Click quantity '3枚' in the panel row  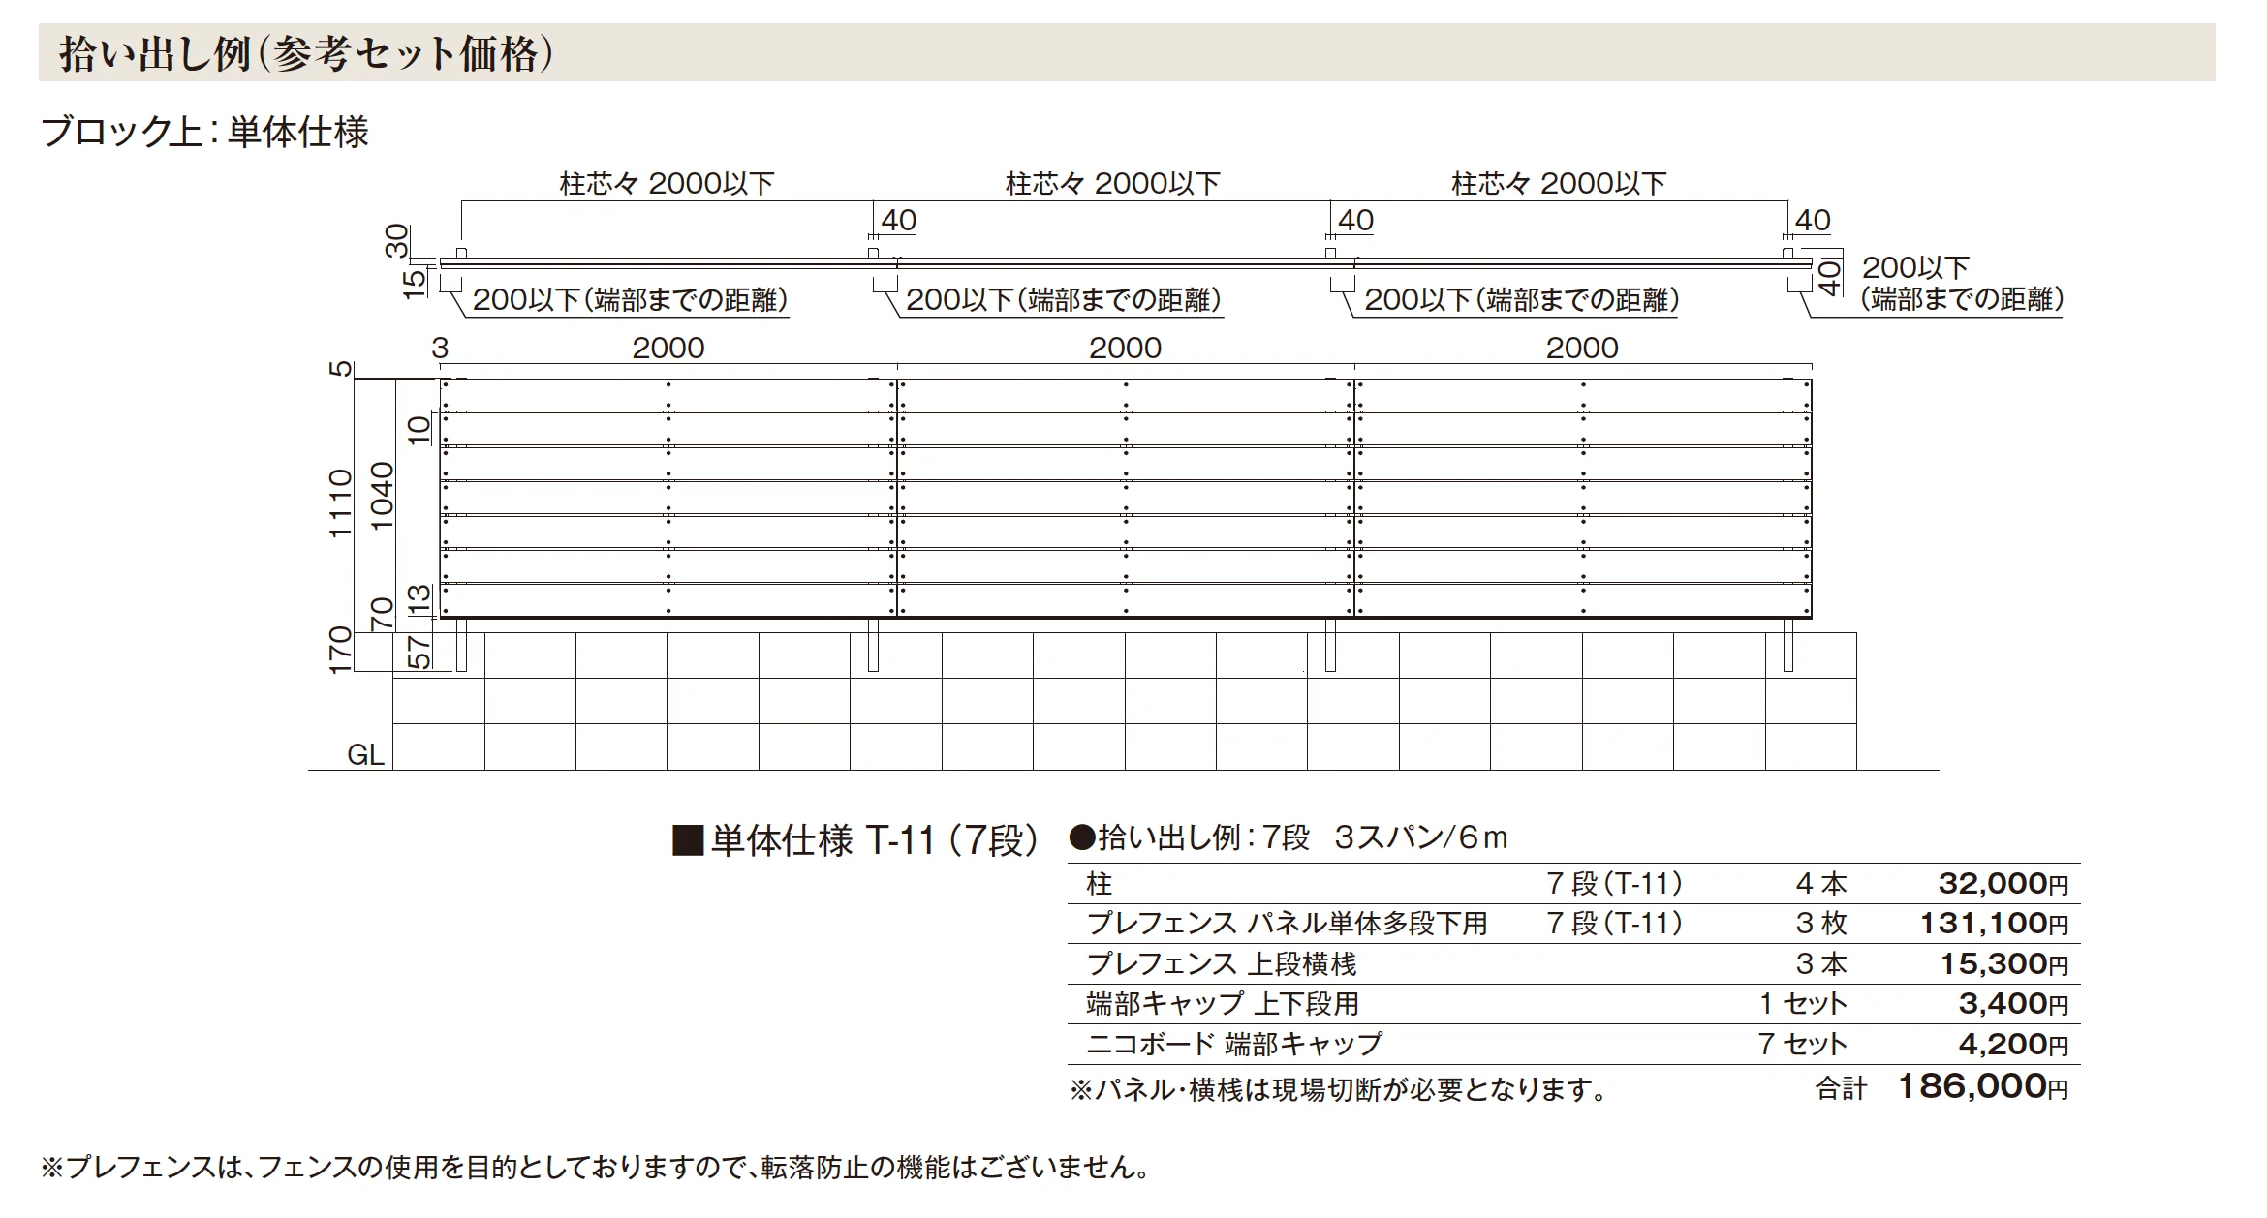coord(1821,924)
